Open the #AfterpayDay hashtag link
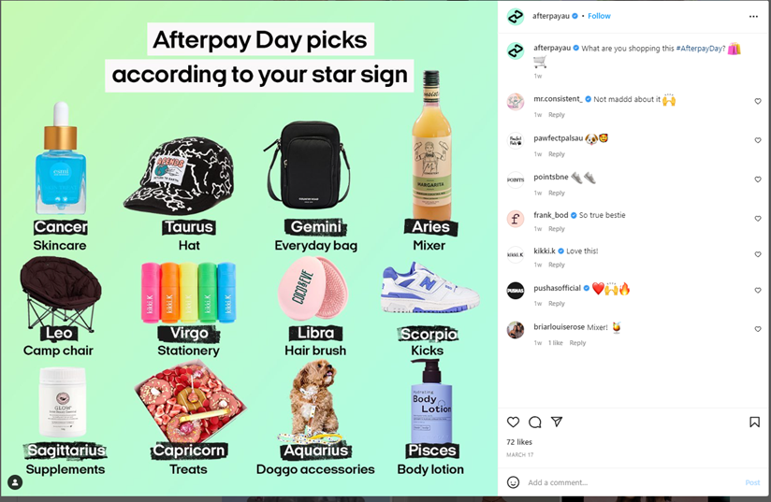 (701, 48)
